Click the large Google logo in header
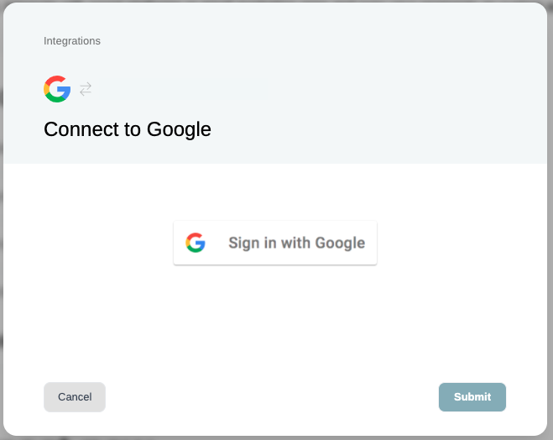This screenshot has height=440, width=553. (57, 89)
